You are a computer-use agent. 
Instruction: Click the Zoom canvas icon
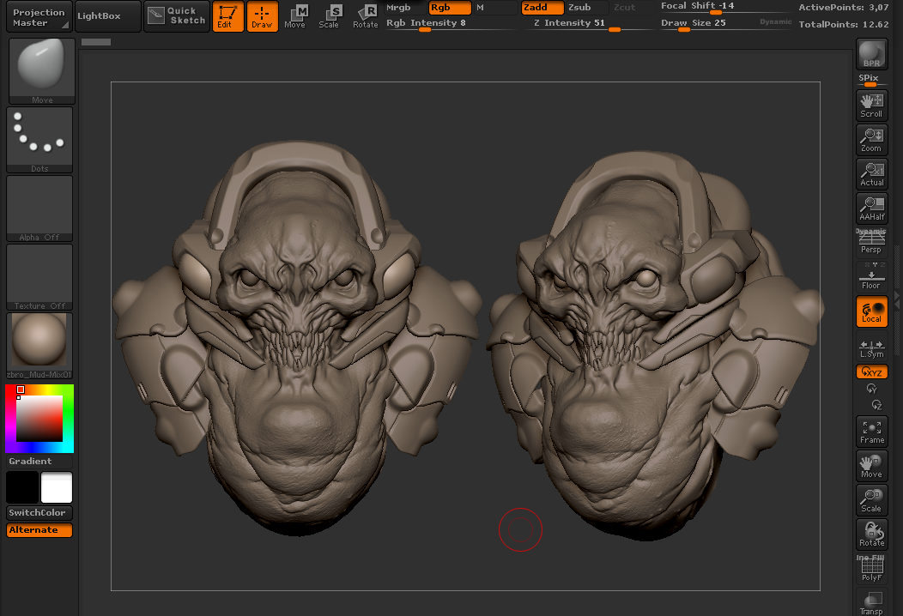[x=872, y=140]
